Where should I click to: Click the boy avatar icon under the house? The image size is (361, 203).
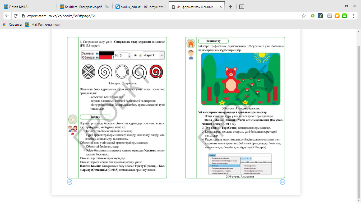click(191, 54)
